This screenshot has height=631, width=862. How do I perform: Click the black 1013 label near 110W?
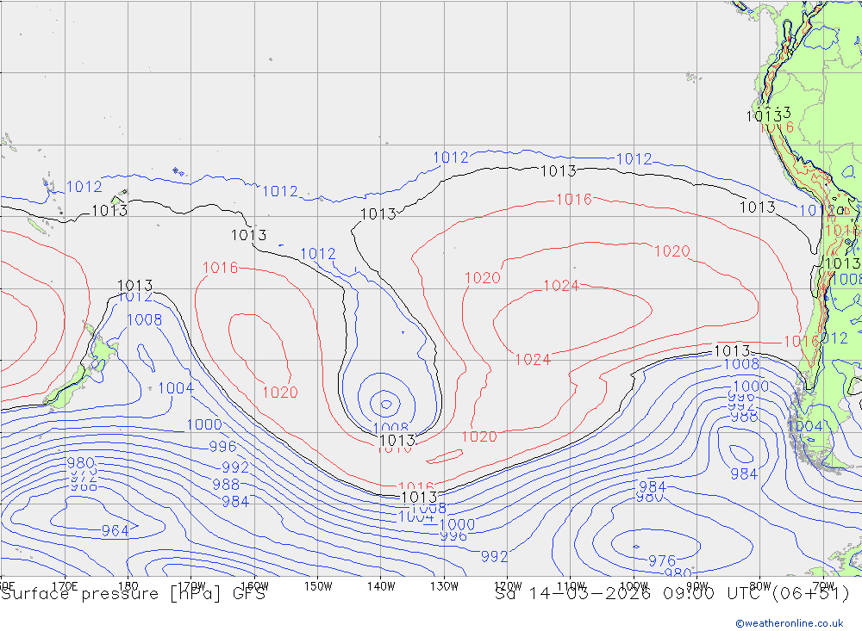point(559,171)
